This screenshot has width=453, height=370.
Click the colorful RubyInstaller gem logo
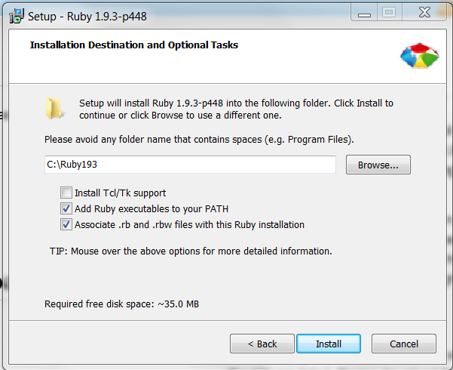click(x=420, y=56)
